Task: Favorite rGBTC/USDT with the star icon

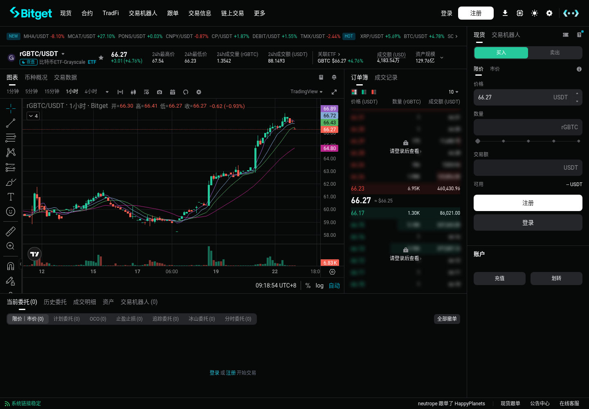Action: tap(101, 58)
